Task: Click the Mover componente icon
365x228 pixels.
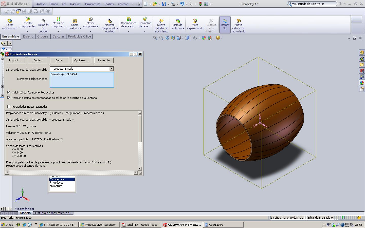Action: click(90, 19)
